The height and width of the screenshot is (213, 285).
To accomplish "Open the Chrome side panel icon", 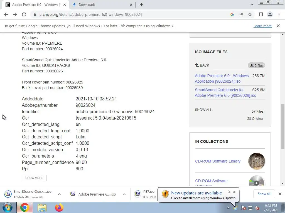I will coord(261,14).
